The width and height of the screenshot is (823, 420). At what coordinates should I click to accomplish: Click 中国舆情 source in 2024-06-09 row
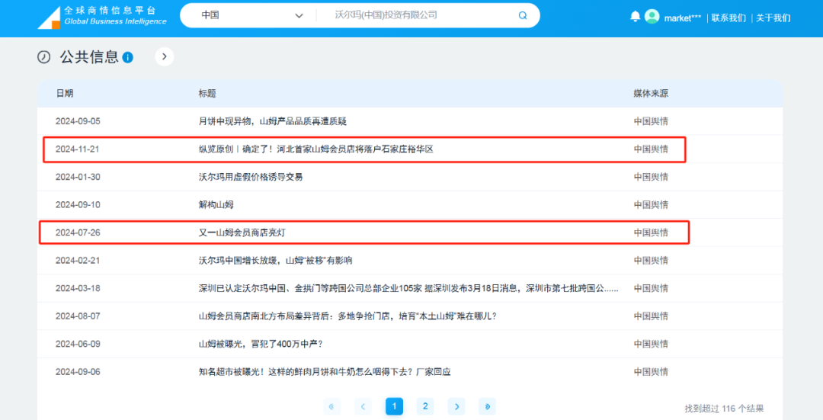[x=651, y=344]
